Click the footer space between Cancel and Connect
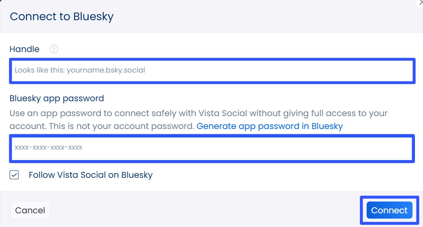Viewport: 423px width, 227px height. point(201,210)
